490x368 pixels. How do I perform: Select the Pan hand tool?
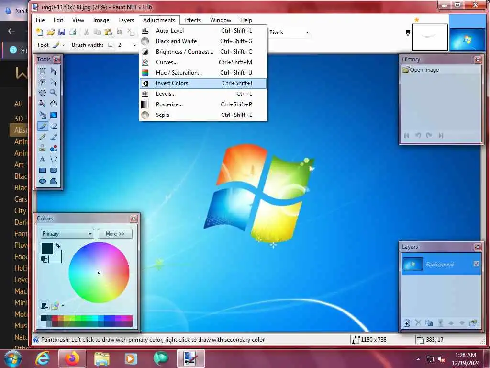(x=54, y=104)
